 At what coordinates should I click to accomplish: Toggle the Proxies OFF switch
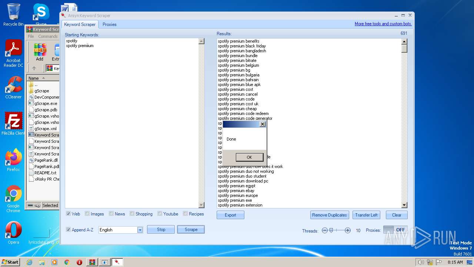pos(395,230)
